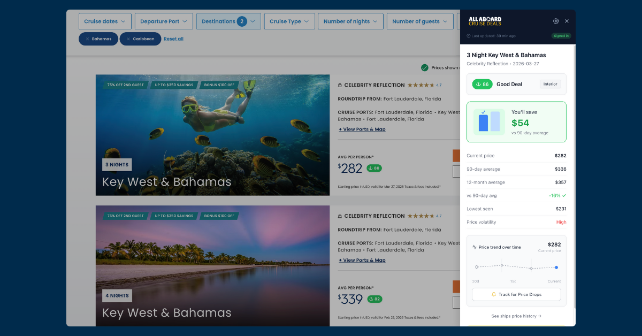Expand the Cruise dates dropdown
Screen dimensions: 642x336
tap(105, 21)
